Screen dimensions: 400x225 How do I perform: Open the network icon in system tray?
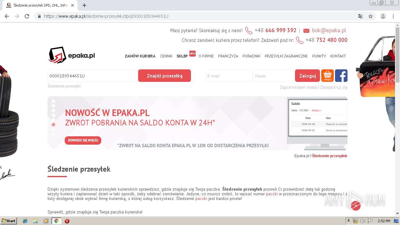pyautogui.click(x=355, y=221)
